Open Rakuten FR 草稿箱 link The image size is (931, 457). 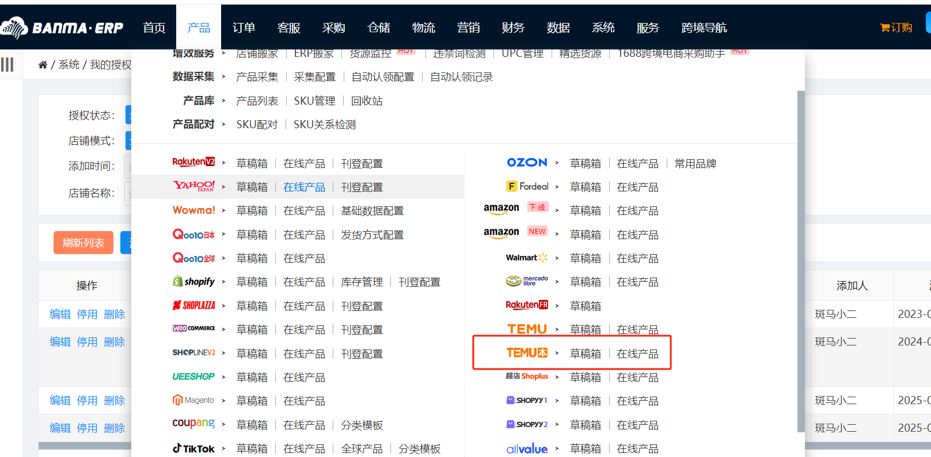(586, 306)
